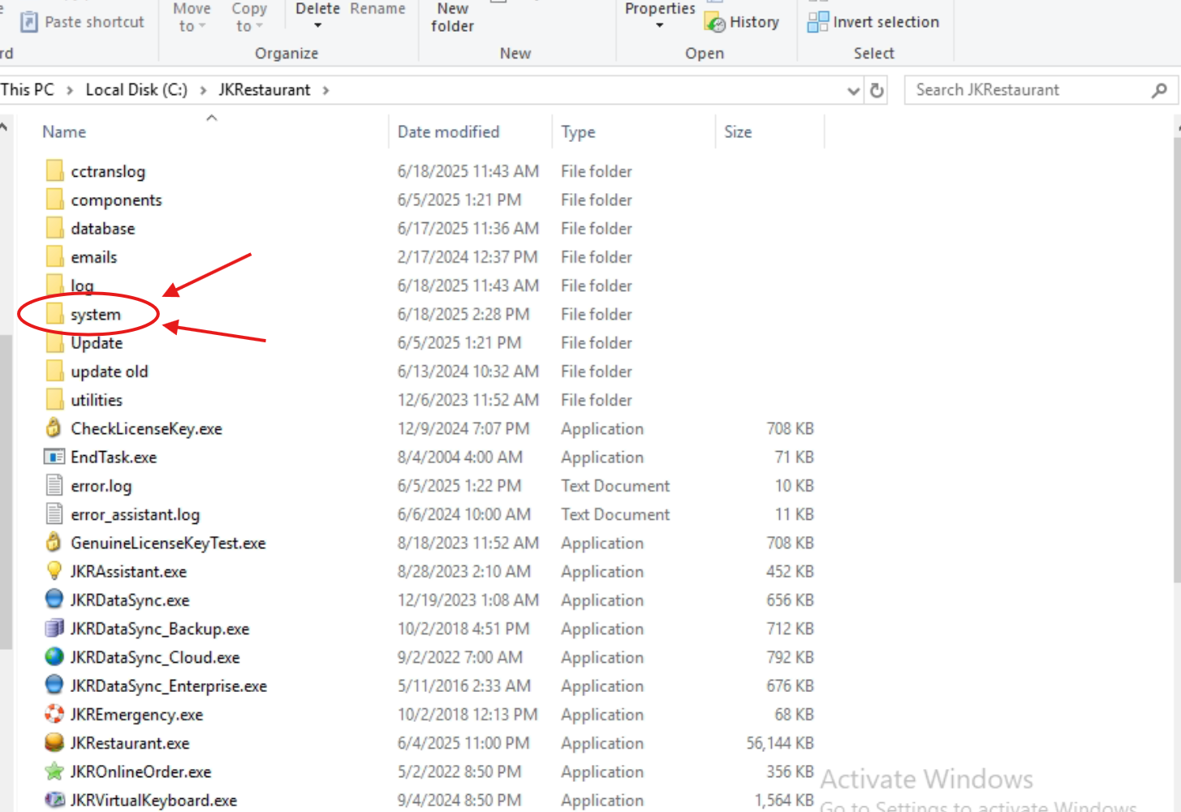Sort by the Name column header
The width and height of the screenshot is (1181, 812).
64,131
